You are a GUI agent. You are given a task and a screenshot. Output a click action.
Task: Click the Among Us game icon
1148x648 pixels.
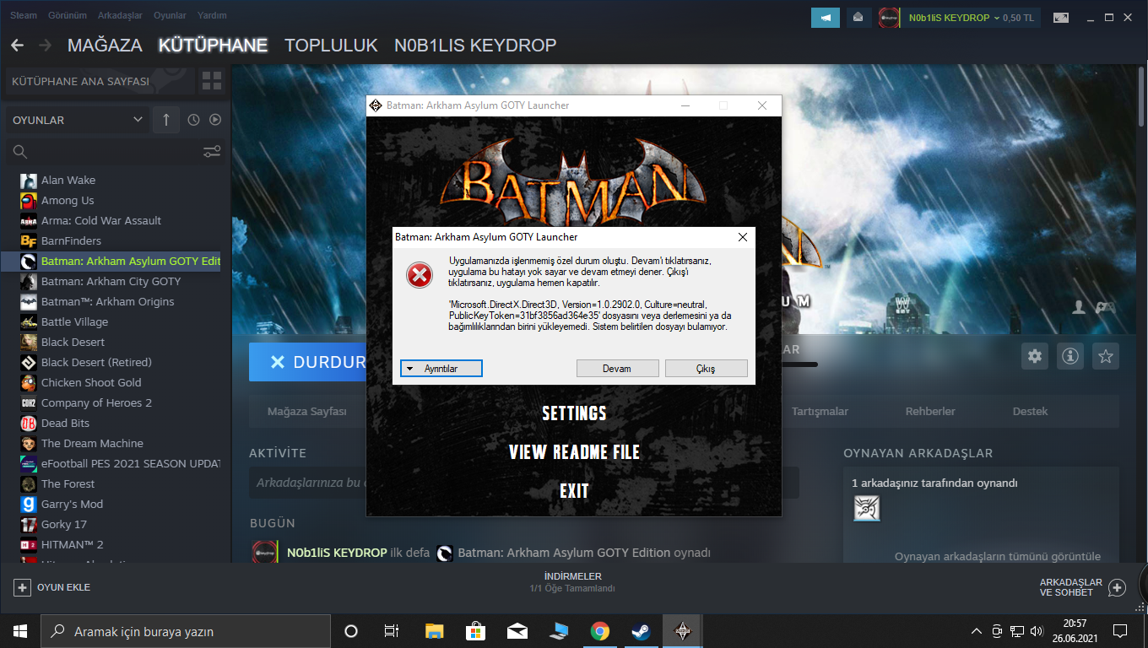tap(28, 200)
